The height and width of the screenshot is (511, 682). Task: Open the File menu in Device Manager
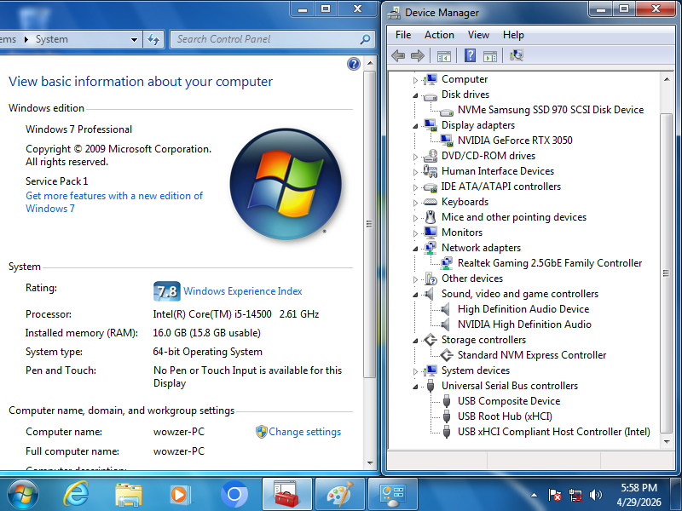(x=402, y=35)
